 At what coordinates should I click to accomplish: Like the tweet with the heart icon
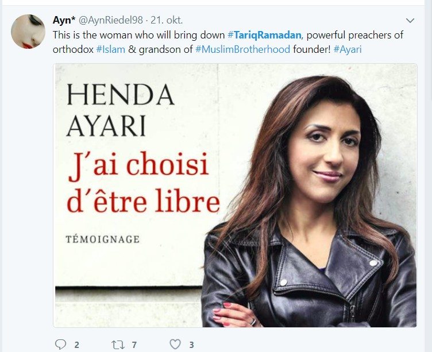pos(175,345)
